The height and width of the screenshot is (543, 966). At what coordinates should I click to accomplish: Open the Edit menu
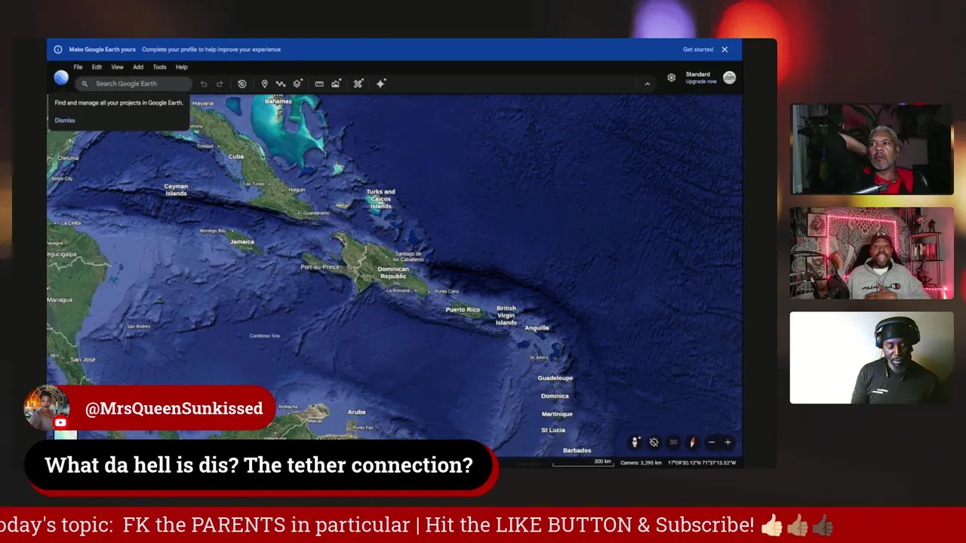pyautogui.click(x=97, y=67)
